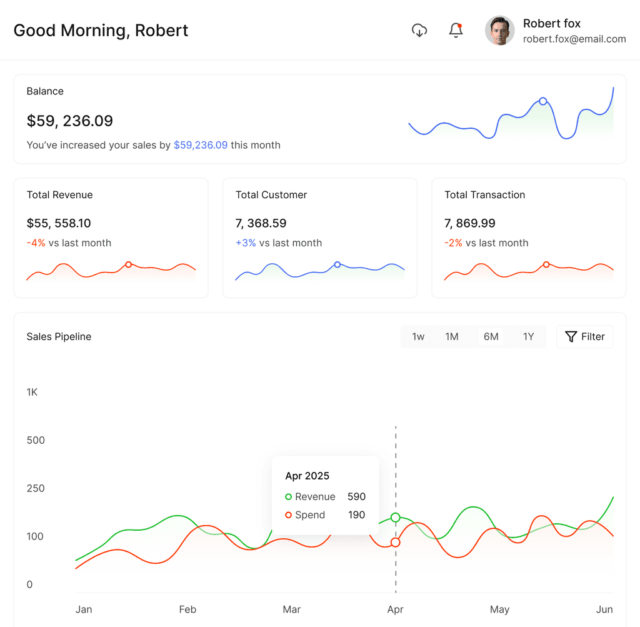The image size is (640, 627).
Task: Click the green Revenue legend circle in the tooltip
Action: point(289,497)
